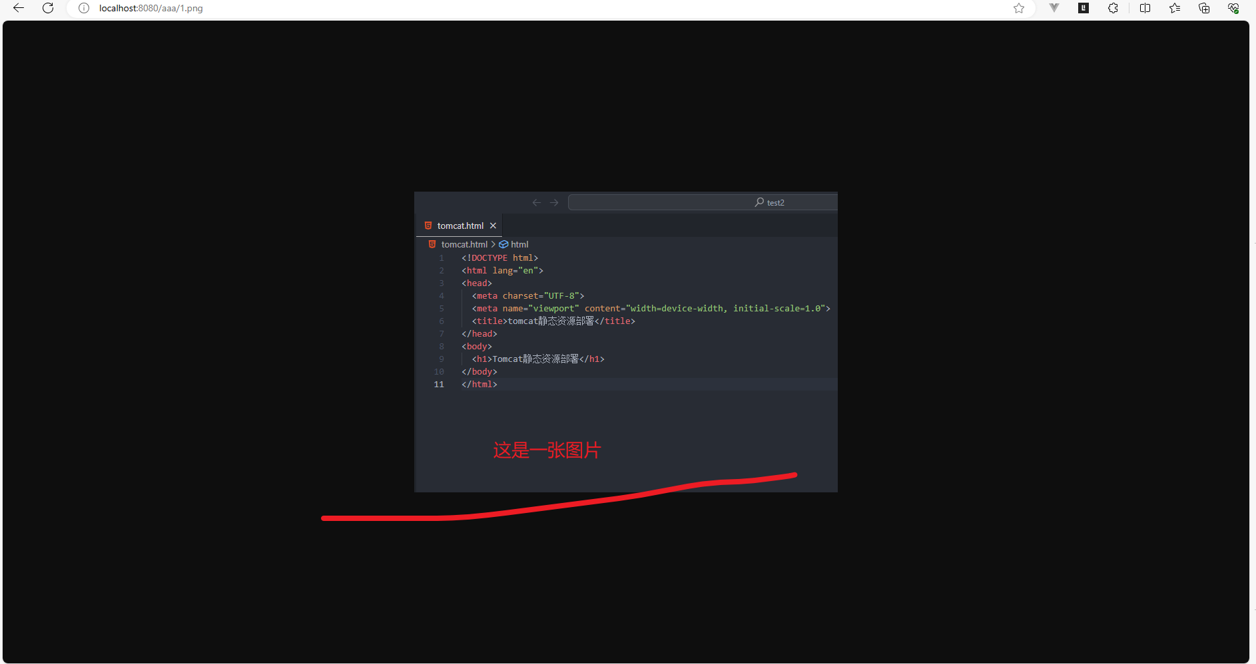Click the back arrow in the pictured editor
Viewport: 1256px width, 664px height.
click(x=537, y=202)
